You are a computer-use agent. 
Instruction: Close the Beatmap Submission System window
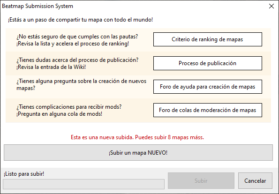(271, 6)
